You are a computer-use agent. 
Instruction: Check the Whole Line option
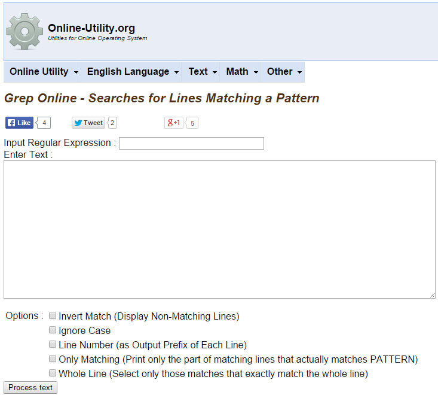click(52, 373)
